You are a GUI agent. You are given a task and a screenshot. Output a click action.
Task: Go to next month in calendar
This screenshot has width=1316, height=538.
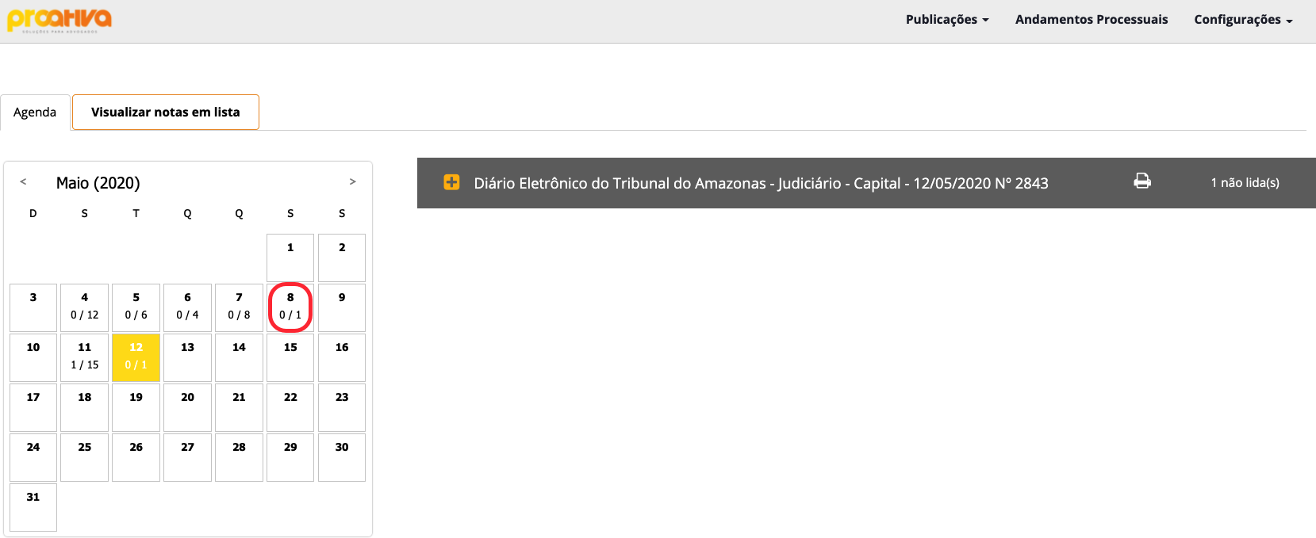[353, 181]
